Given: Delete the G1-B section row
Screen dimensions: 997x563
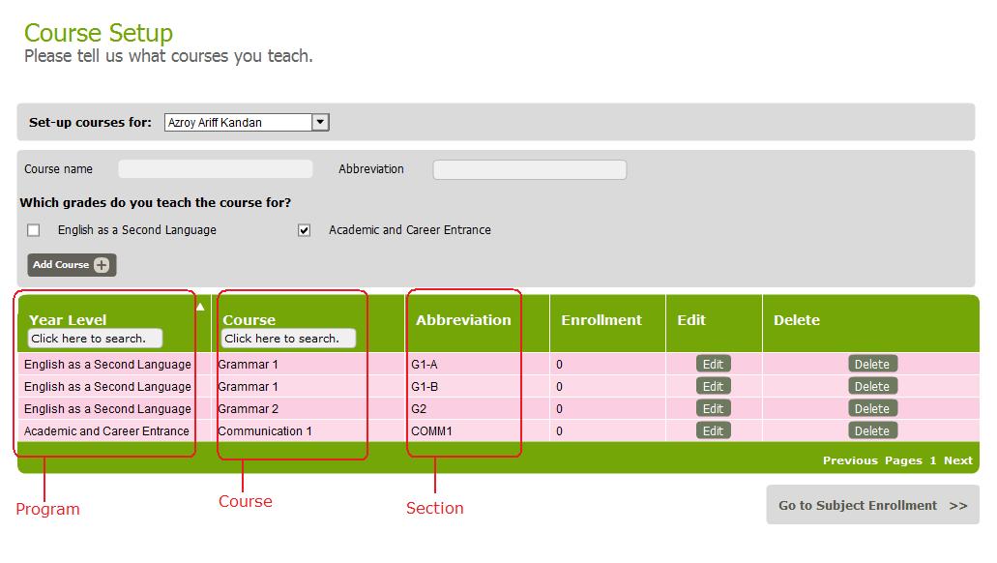Looking at the screenshot, I should pos(871,387).
